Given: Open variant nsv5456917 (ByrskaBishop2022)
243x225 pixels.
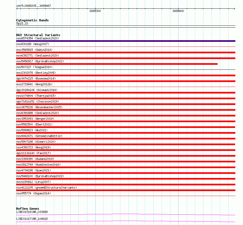Looking at the screenshot, I should (x=40, y=61).
